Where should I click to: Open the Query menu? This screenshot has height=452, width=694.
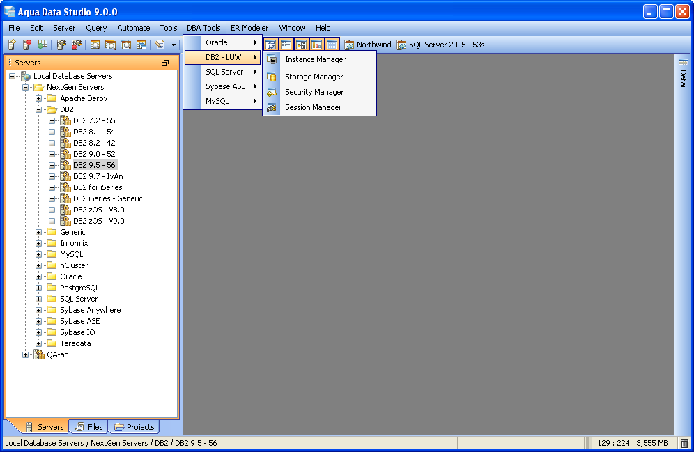[96, 28]
